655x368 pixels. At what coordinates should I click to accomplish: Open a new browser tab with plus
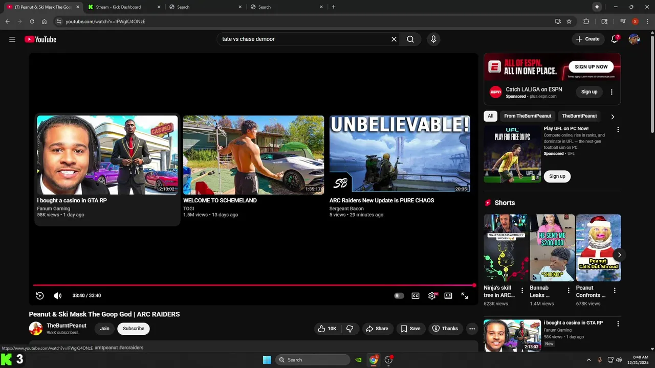[x=334, y=7]
